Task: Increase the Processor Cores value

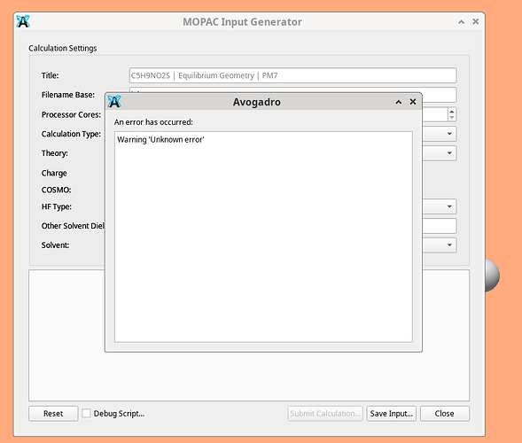Action: [452, 112]
